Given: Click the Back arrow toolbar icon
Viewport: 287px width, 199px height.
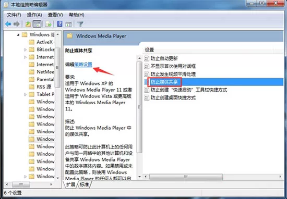Looking at the screenshot, I should (x=8, y=24).
